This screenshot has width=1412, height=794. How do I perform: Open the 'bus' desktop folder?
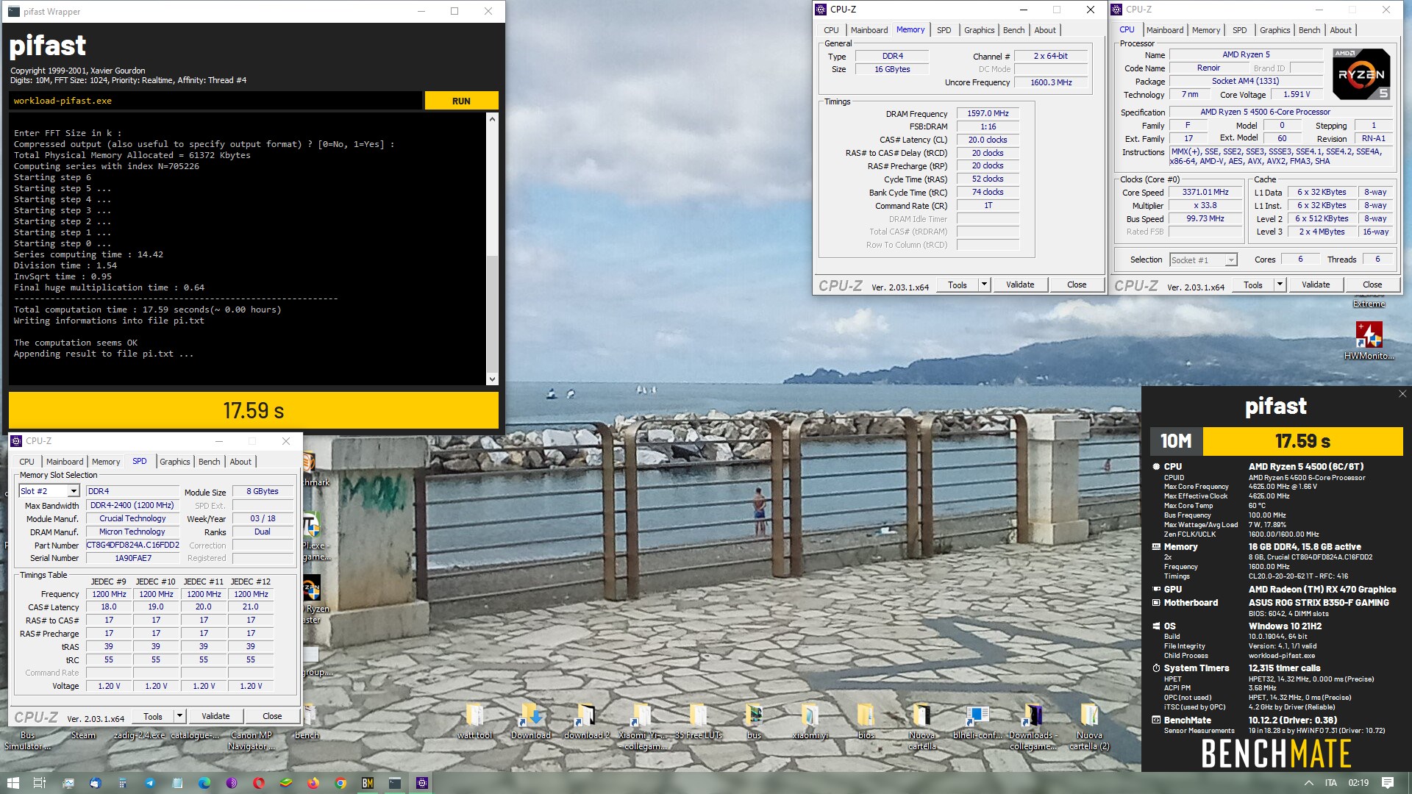754,721
